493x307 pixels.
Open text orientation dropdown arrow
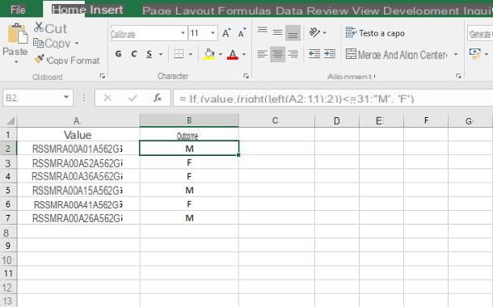click(324, 32)
